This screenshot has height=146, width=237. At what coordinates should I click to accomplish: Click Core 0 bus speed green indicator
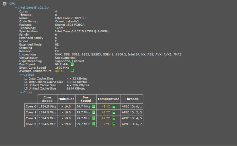[x=94, y=106]
